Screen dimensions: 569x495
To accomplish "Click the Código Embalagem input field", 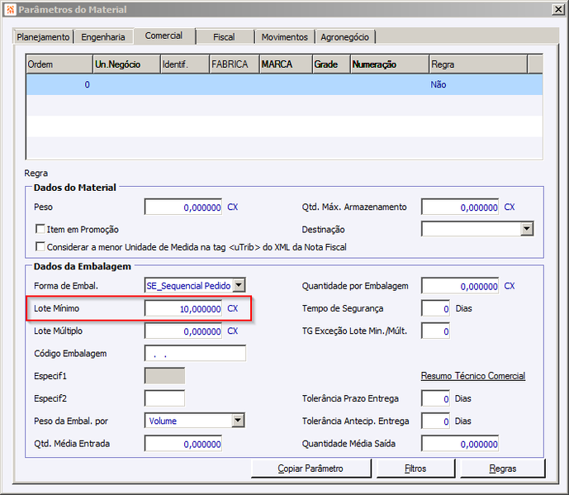I will point(195,354).
